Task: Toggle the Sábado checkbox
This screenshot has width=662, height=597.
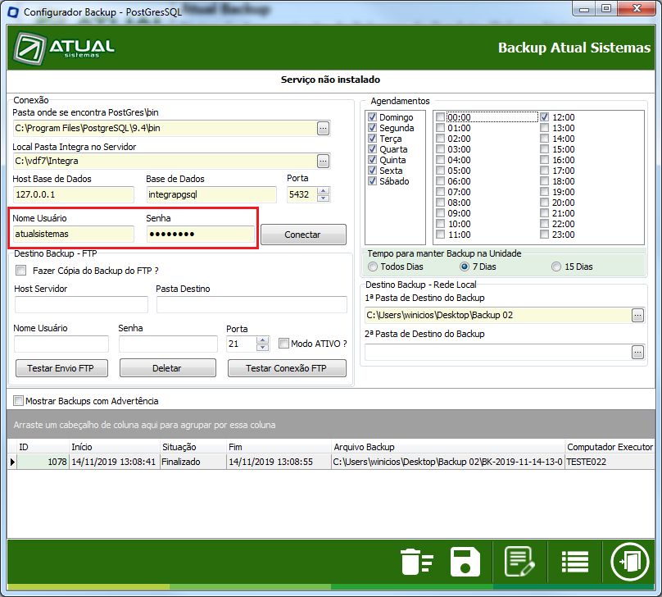Action: [372, 181]
